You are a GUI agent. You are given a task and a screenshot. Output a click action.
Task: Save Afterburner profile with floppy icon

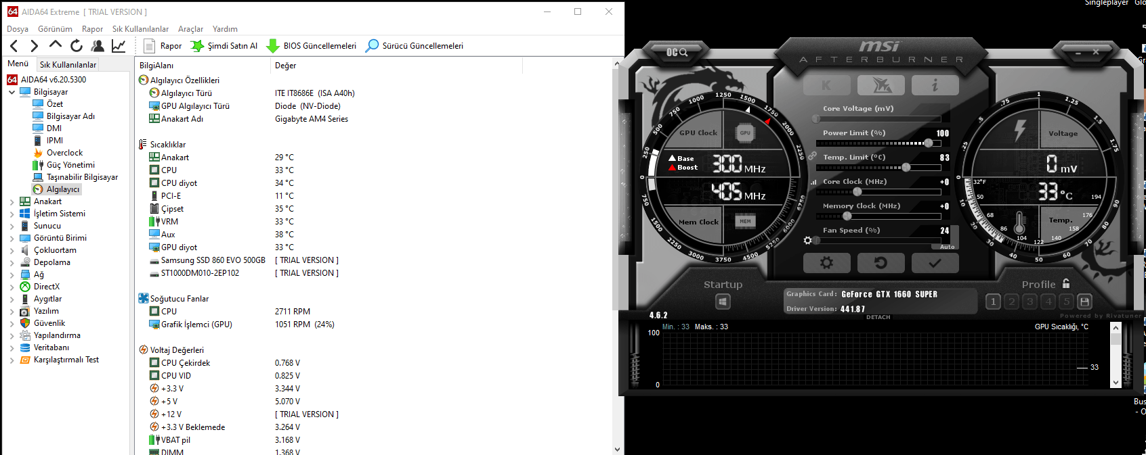point(1084,302)
